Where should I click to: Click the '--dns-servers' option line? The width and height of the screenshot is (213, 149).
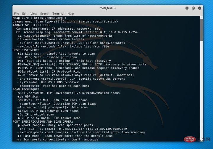coord(71,79)
